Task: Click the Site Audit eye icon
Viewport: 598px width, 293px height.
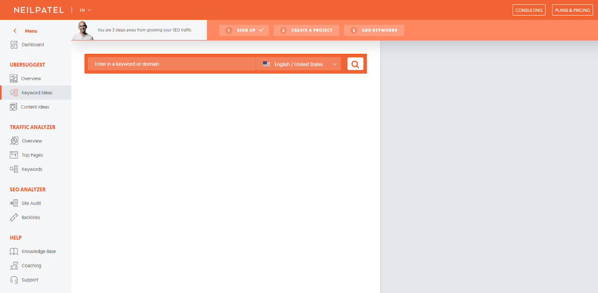Action: [x=14, y=203]
